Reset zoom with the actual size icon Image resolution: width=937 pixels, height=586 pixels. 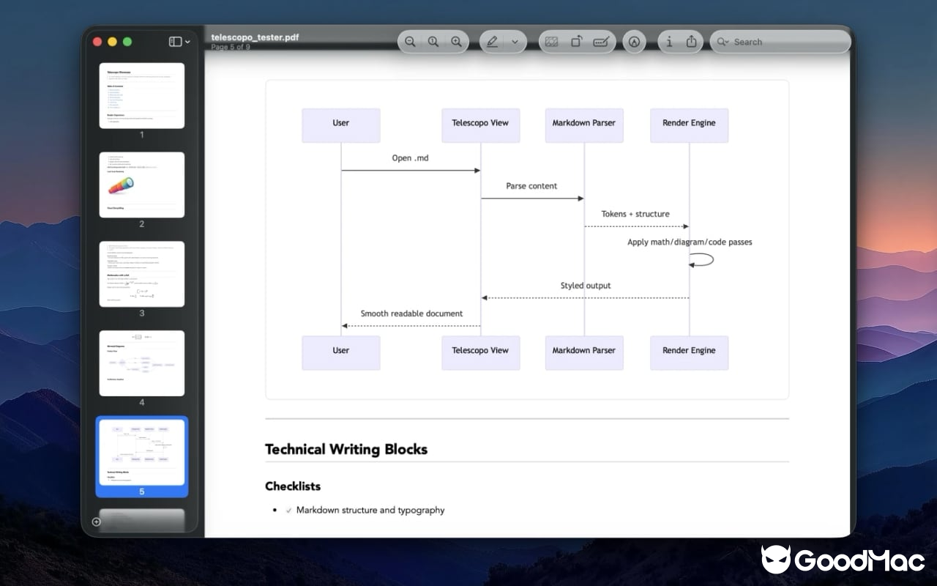pos(433,42)
